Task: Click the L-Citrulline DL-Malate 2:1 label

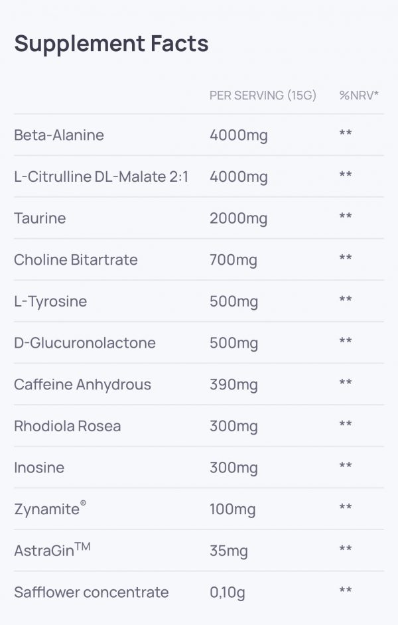Action: (101, 176)
